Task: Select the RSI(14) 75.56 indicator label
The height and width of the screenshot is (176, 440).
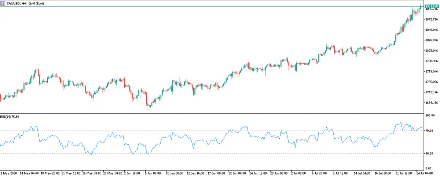Action: pos(10,116)
